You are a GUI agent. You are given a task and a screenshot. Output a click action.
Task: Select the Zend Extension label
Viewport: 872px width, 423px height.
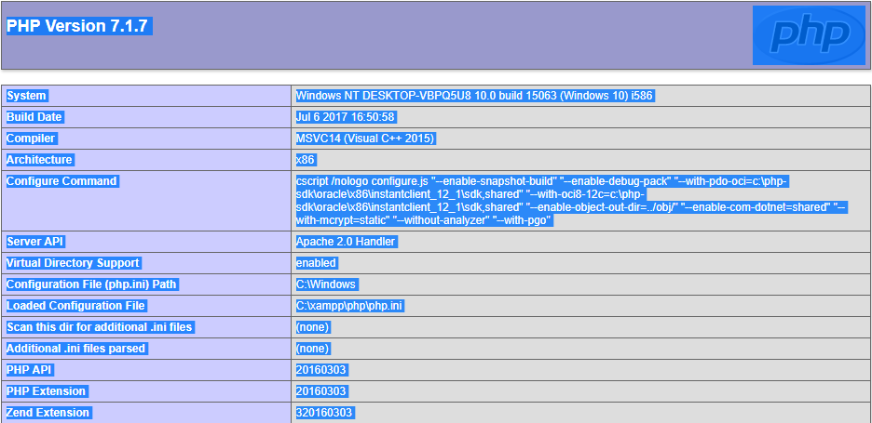[48, 413]
